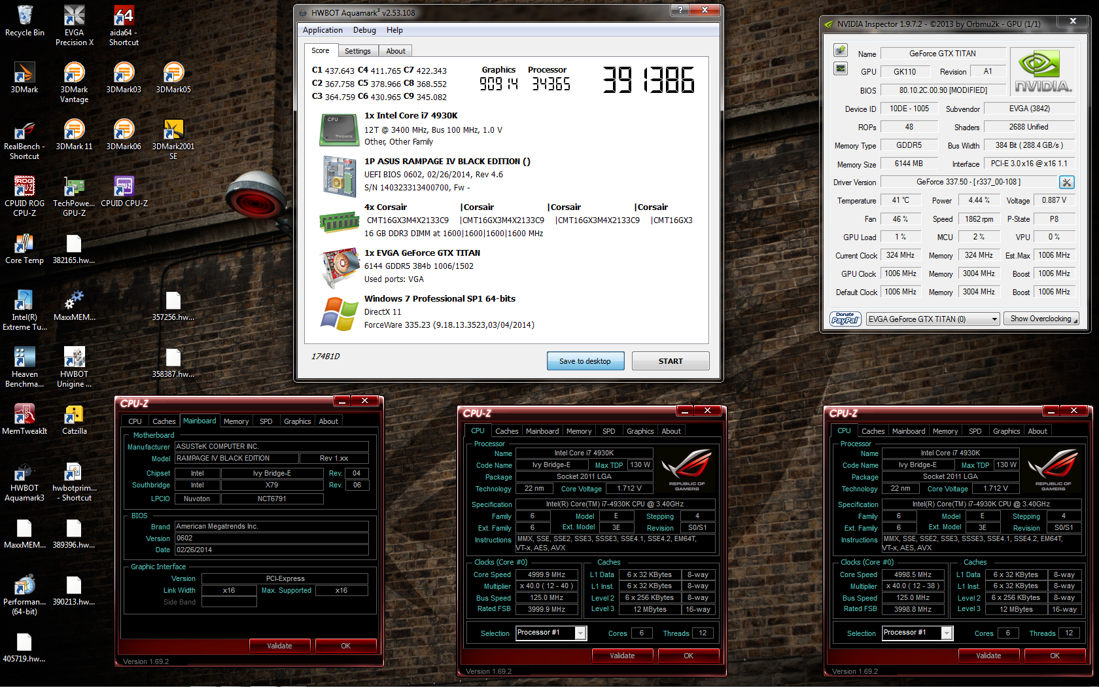Image resolution: width=1099 pixels, height=687 pixels.
Task: Select Score tab in Aquamark
Action: coord(321,50)
